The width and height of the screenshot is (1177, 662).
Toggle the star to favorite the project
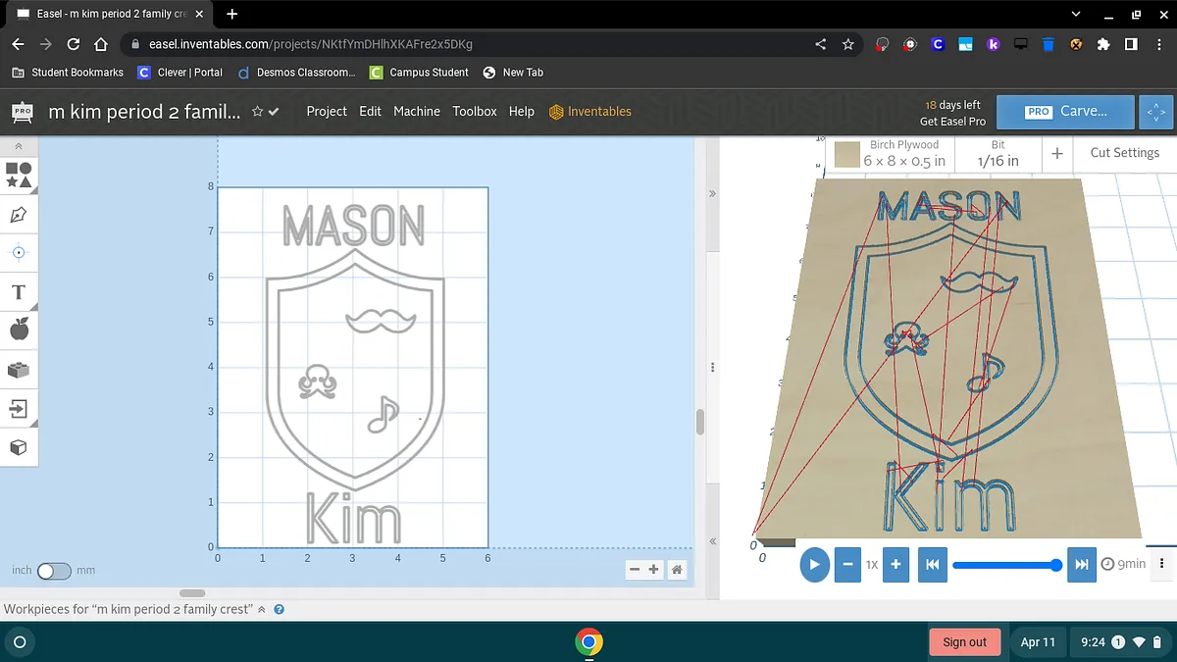point(257,112)
